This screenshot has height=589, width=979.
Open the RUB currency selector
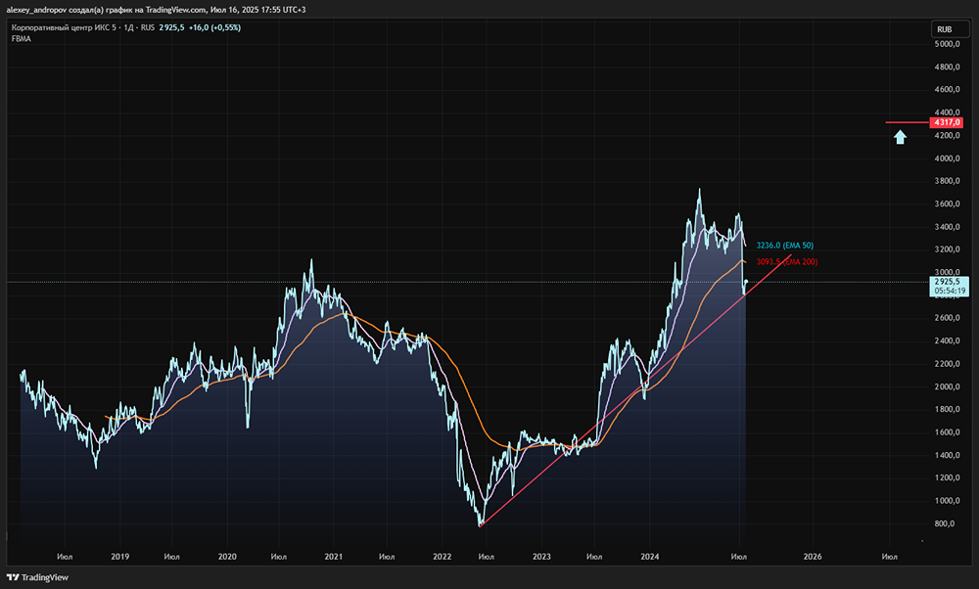click(x=945, y=29)
